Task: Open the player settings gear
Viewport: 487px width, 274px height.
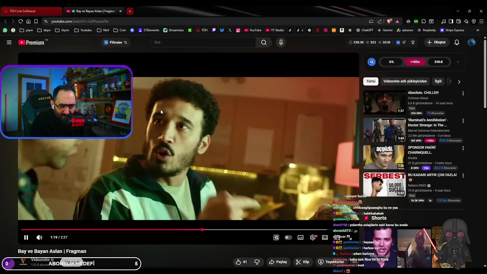Action: 313,237
